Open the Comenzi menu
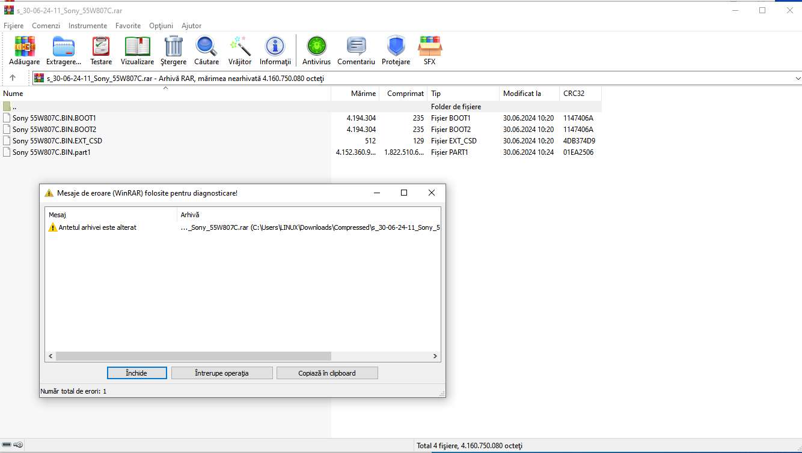 [x=46, y=26]
